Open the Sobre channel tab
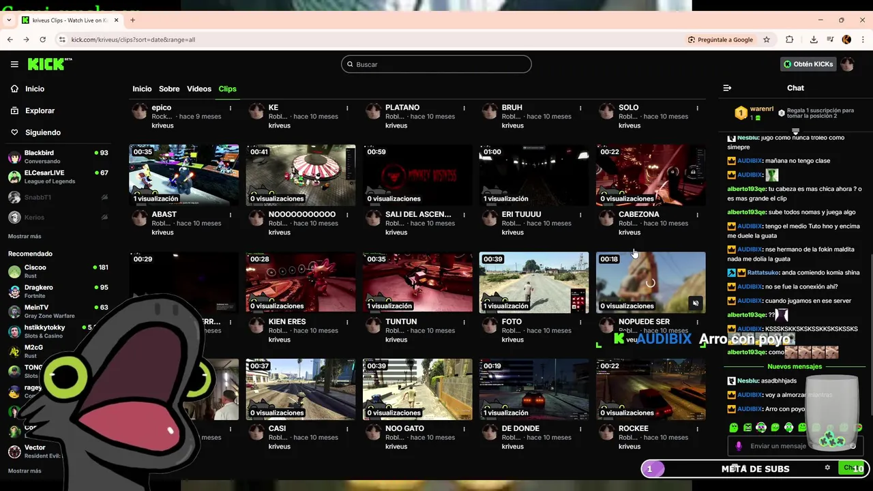This screenshot has width=873, height=491. coord(169,89)
